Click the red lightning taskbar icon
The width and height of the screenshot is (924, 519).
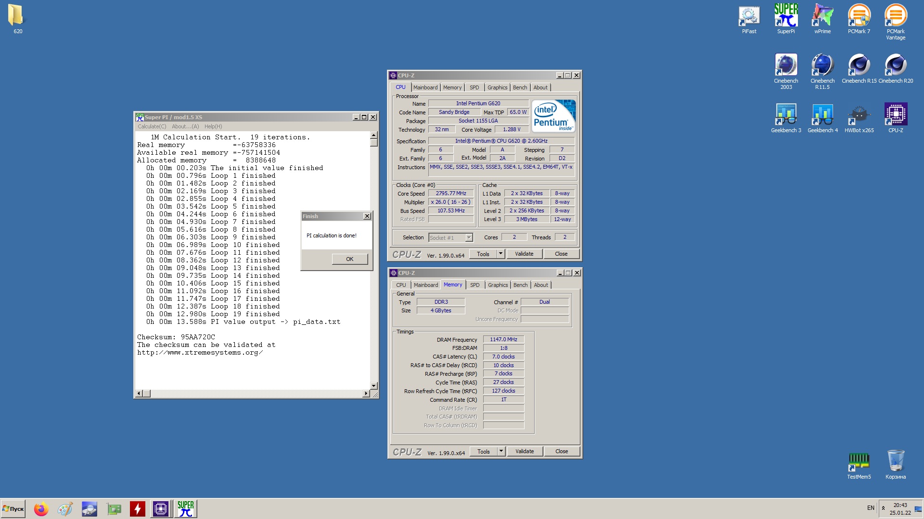click(x=138, y=509)
